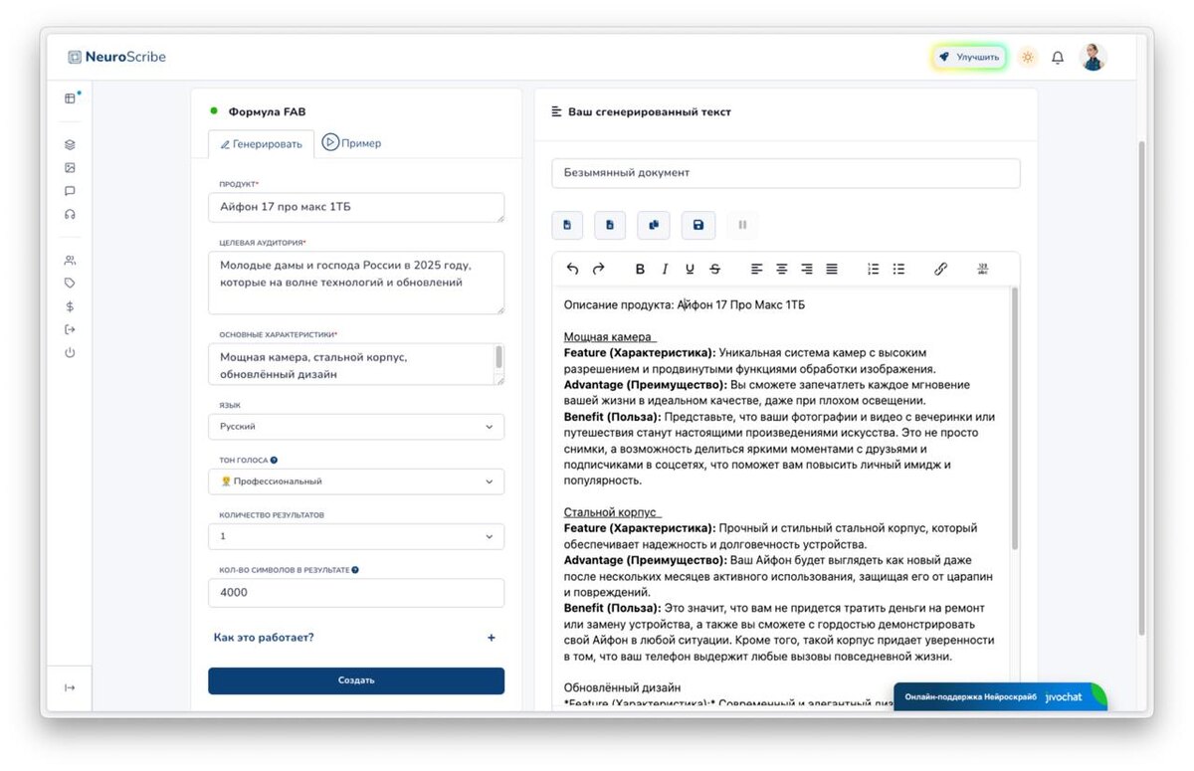This screenshot has width=1194, height=771.
Task: Open the user avatar menu
Action: [1094, 57]
